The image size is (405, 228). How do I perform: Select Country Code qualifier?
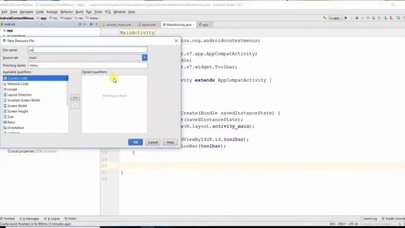coord(35,78)
